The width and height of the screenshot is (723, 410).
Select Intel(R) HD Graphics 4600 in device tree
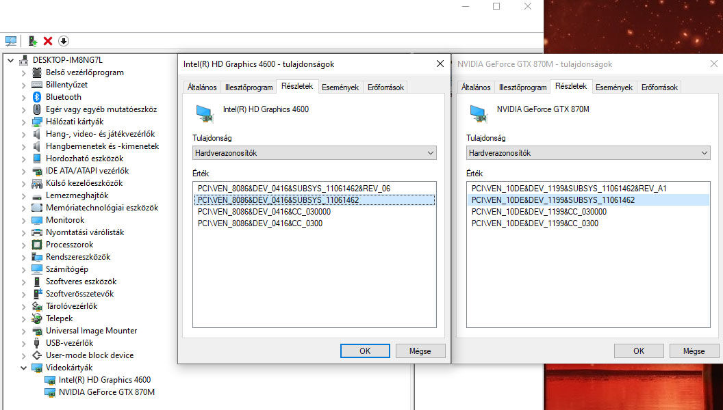104,380
